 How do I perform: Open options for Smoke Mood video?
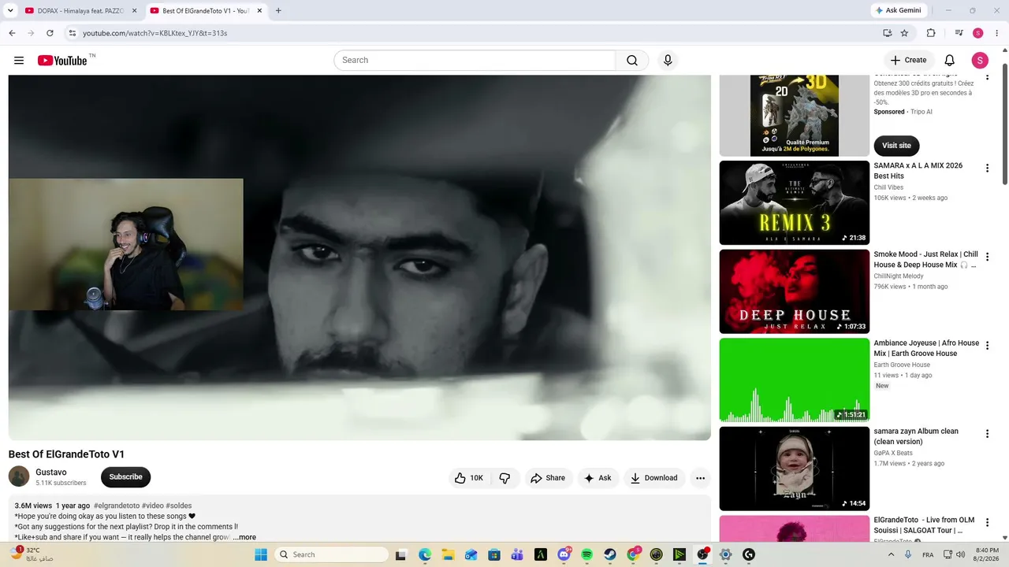pyautogui.click(x=987, y=257)
